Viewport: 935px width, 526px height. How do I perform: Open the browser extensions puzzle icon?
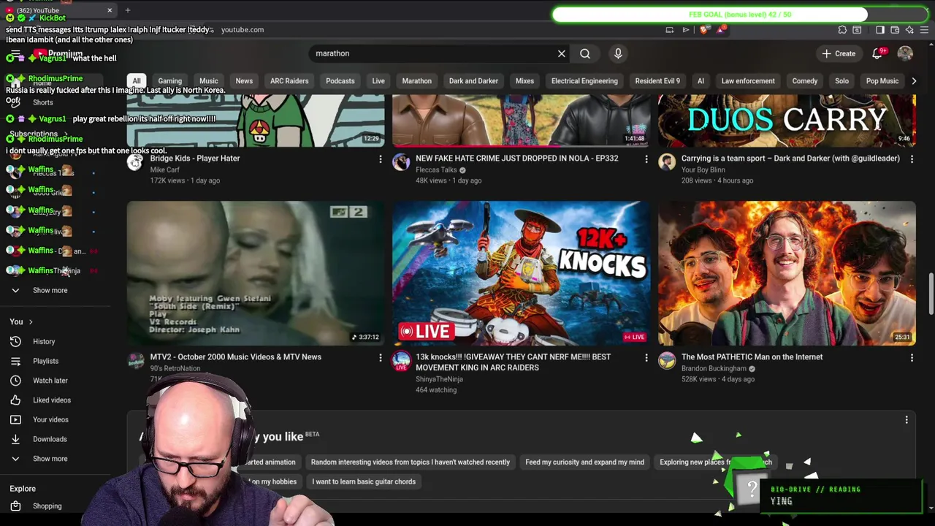click(842, 30)
